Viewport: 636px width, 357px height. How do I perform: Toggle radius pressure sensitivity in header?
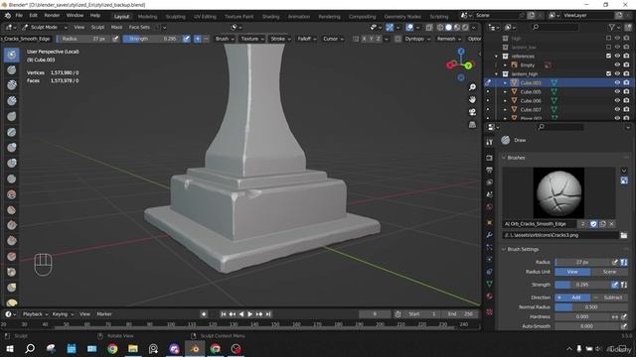(x=115, y=39)
